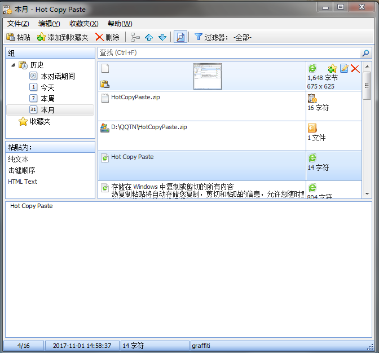The height and width of the screenshot is (353, 379).
Task: Select the 历史 tree item
Action: (x=37, y=65)
